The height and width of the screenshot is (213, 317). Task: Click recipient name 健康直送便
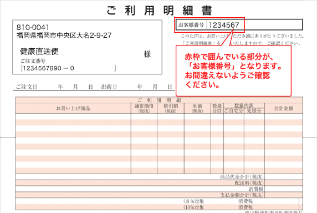(x=39, y=52)
